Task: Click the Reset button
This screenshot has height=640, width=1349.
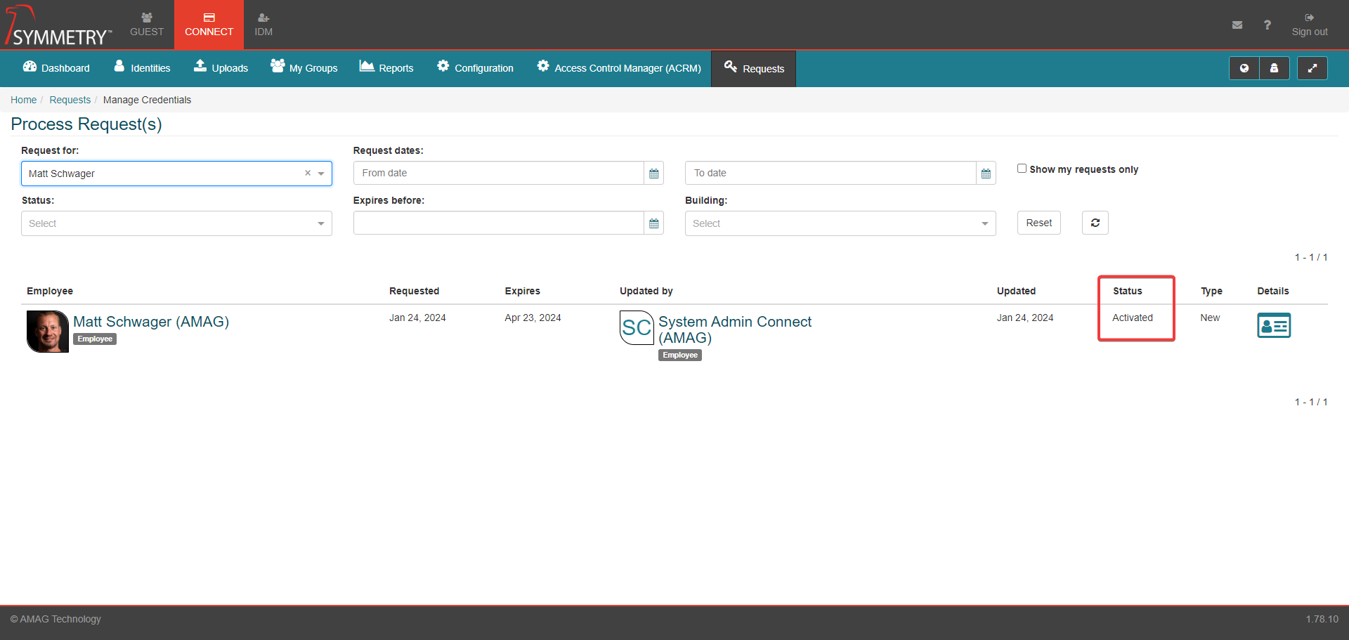Action: tap(1038, 223)
